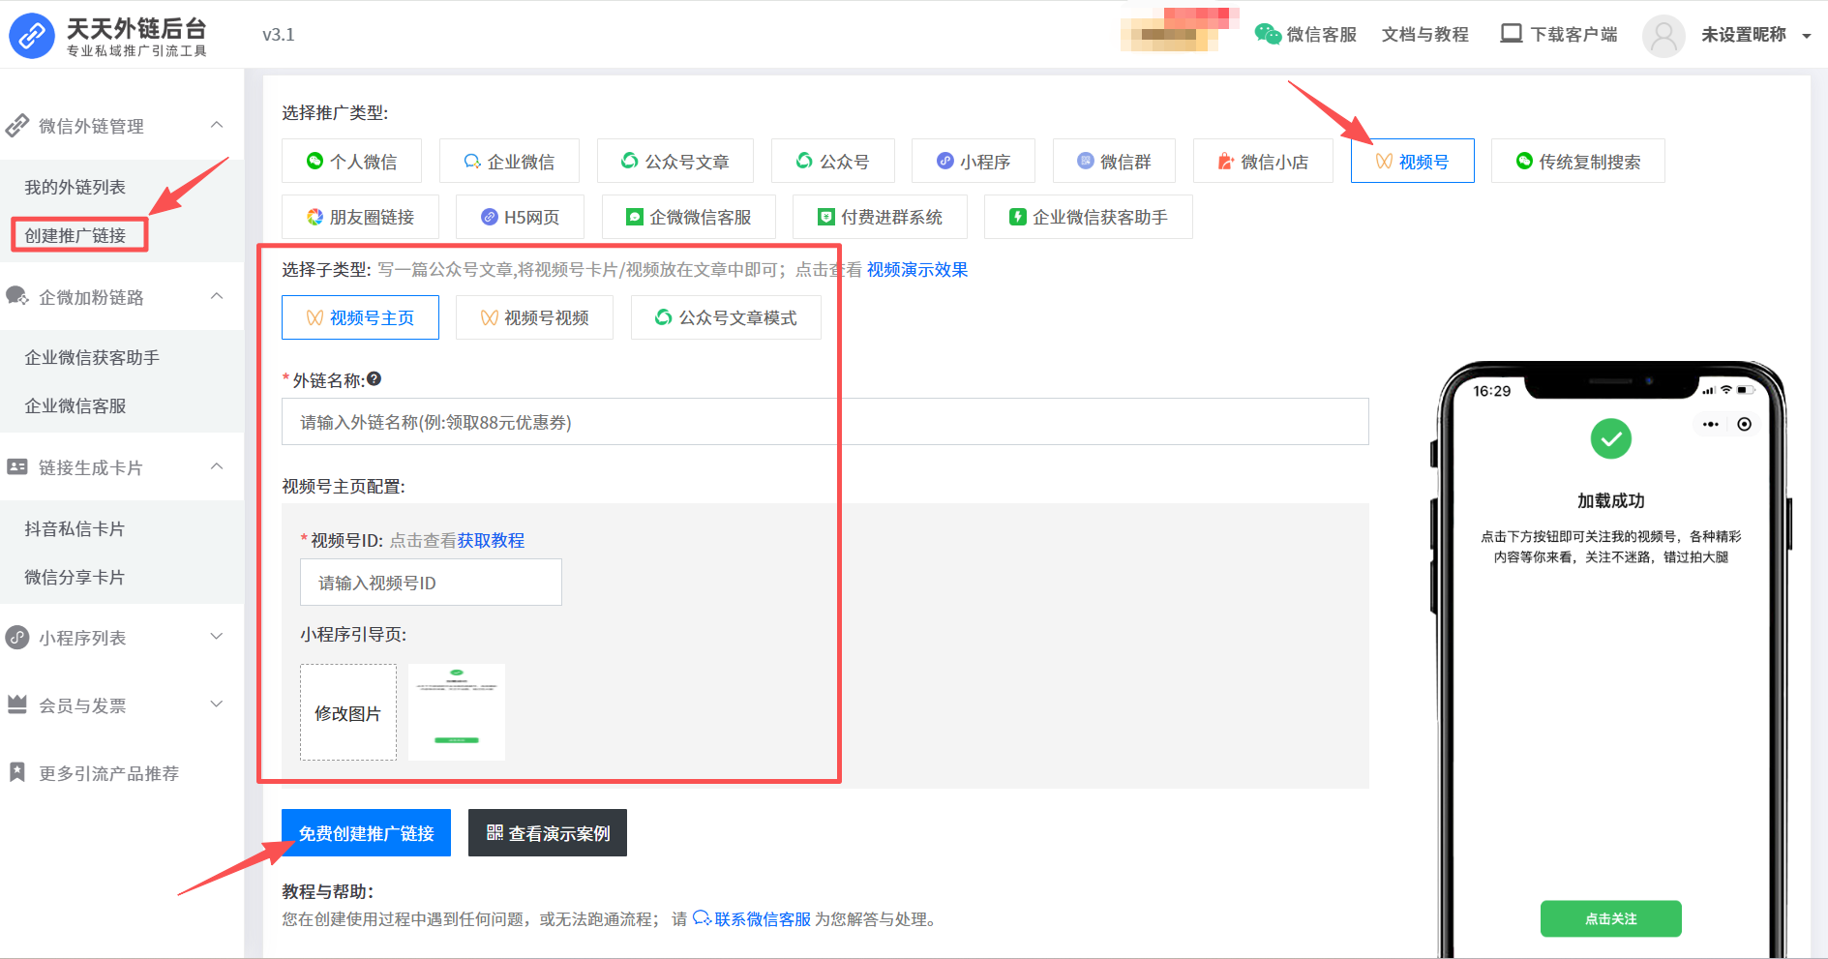Click the 外链名称 text input field
Image resolution: width=1828 pixels, height=959 pixels.
click(x=824, y=422)
